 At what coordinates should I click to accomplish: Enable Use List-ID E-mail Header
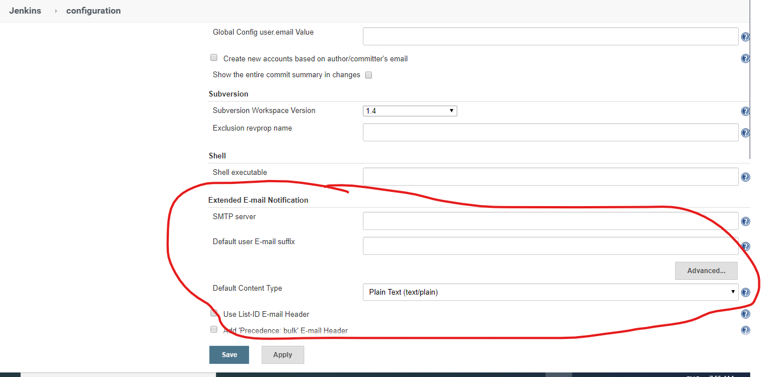214,312
